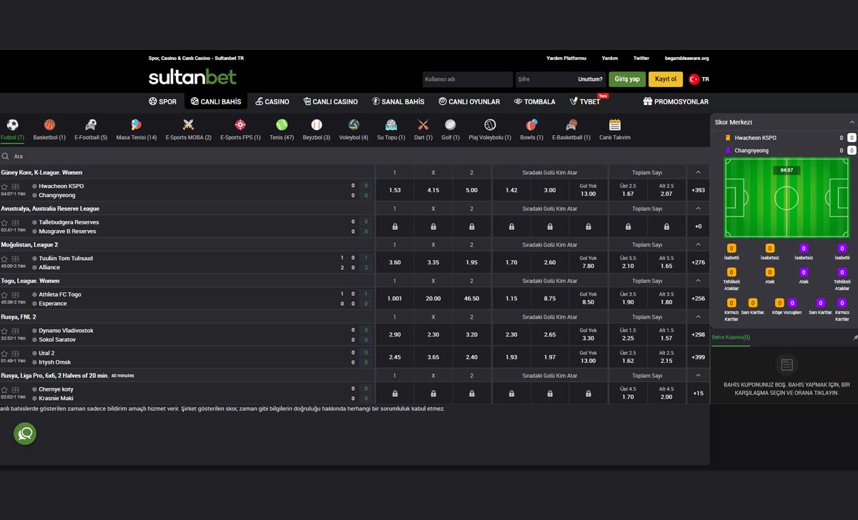858x520 pixels.
Task: Select the Bowls icon
Action: pos(531,124)
